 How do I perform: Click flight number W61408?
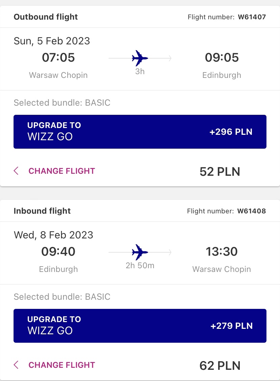click(252, 211)
